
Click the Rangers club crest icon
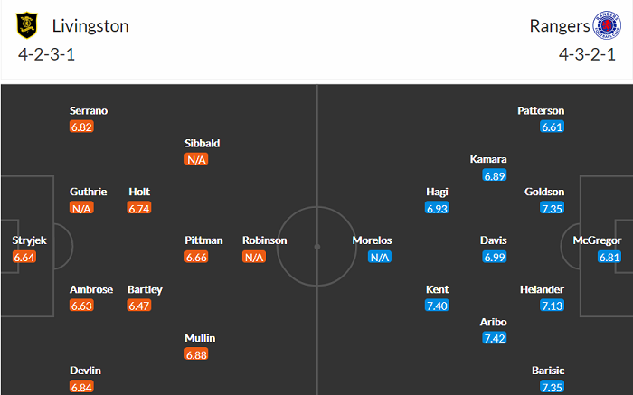tap(602, 25)
